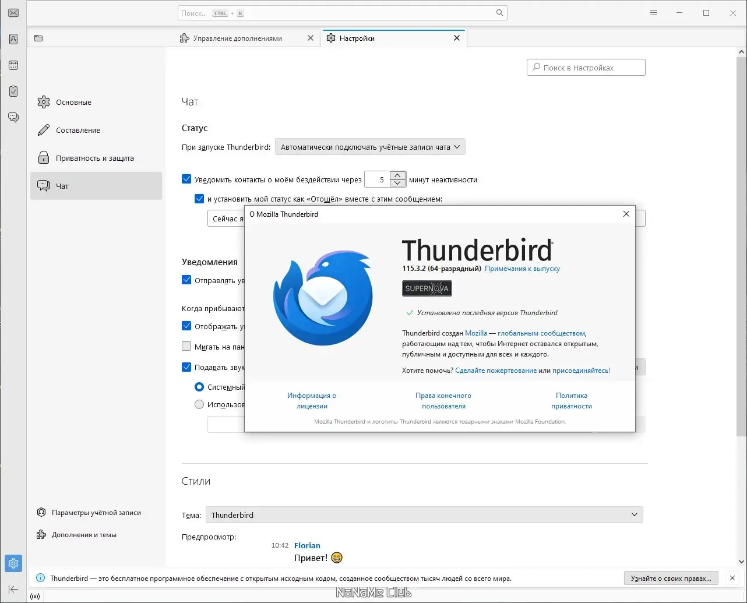The width and height of the screenshot is (747, 603).
Task: Toggle the Отображать notification checkbox
Action: [186, 326]
